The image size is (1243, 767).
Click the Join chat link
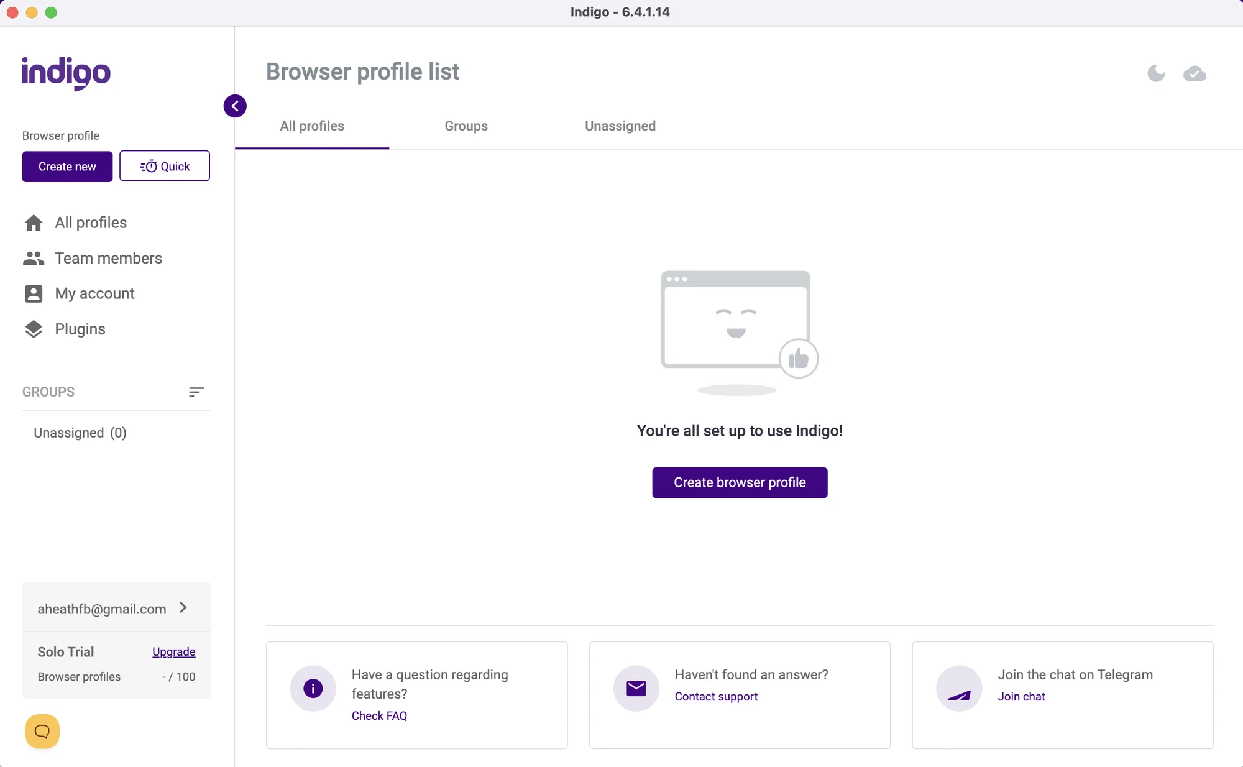1021,696
